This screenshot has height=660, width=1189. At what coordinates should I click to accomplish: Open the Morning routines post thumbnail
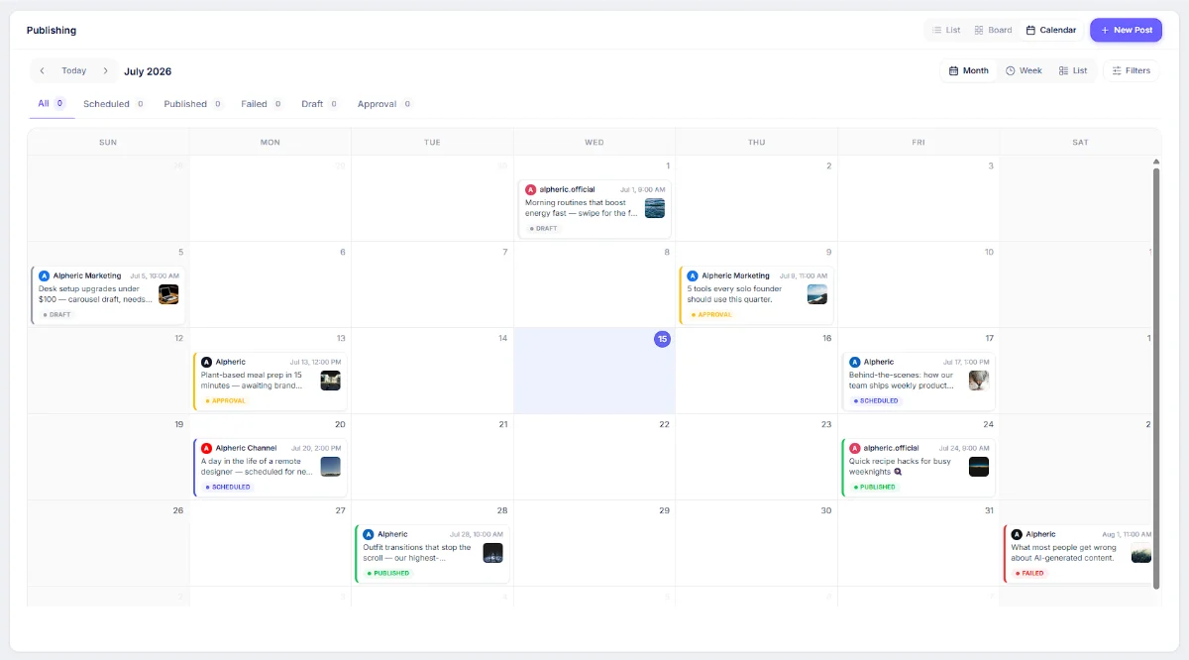coord(655,208)
